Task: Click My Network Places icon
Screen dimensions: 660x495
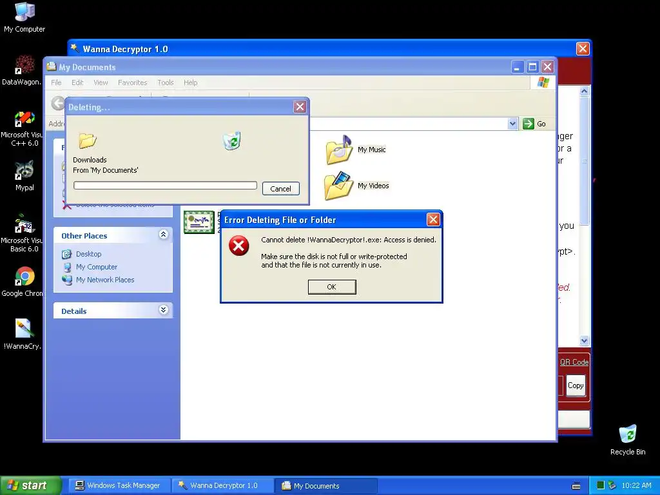Action: pyautogui.click(x=67, y=280)
